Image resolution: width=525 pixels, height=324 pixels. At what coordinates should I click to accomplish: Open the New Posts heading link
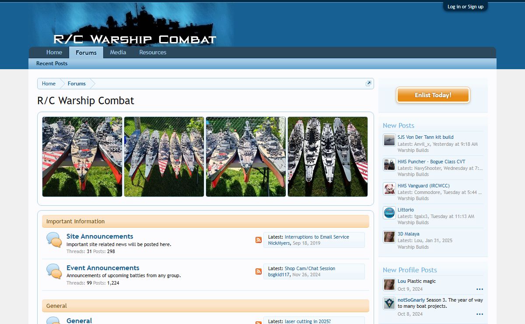398,126
